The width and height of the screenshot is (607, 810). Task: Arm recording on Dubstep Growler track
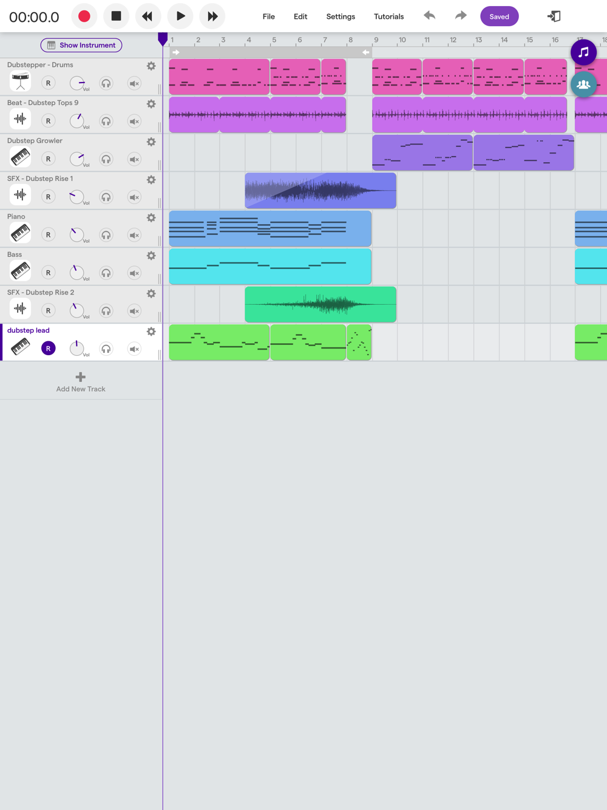point(49,159)
